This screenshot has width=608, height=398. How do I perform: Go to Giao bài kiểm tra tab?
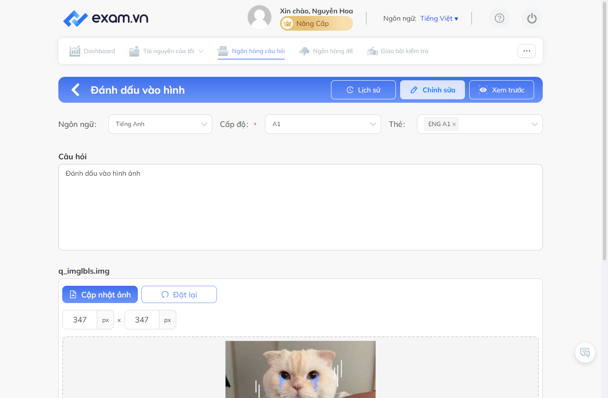coord(398,51)
